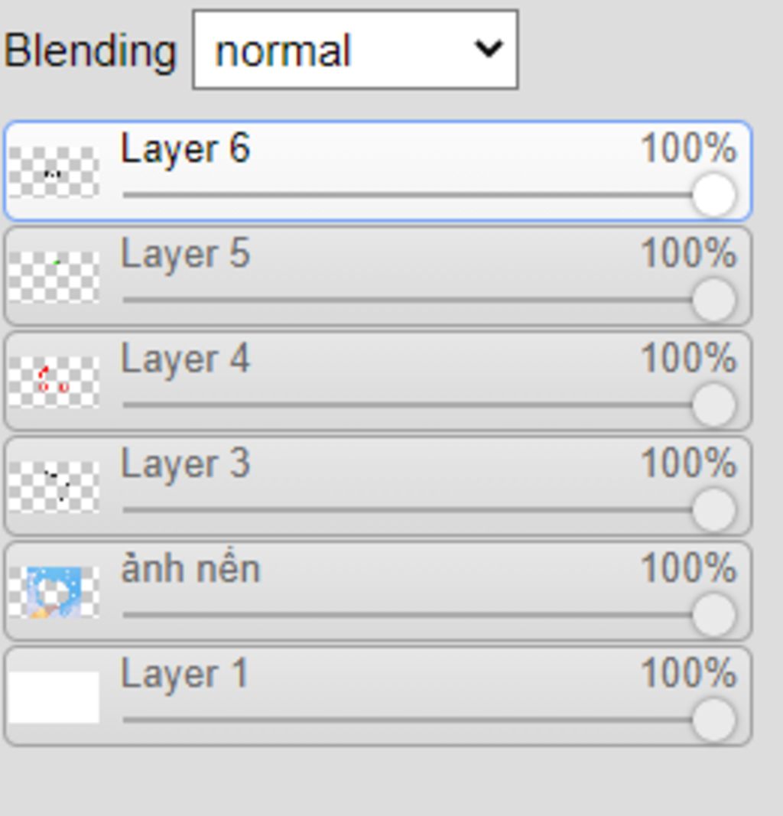Click the dropdown arrow next to normal
The image size is (783, 816).
[x=489, y=49]
